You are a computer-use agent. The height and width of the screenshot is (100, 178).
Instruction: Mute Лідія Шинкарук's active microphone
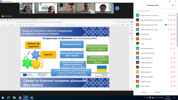tap(171, 25)
